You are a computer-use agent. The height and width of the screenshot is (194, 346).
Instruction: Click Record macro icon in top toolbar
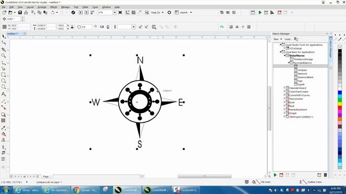pyautogui.click(x=280, y=12)
